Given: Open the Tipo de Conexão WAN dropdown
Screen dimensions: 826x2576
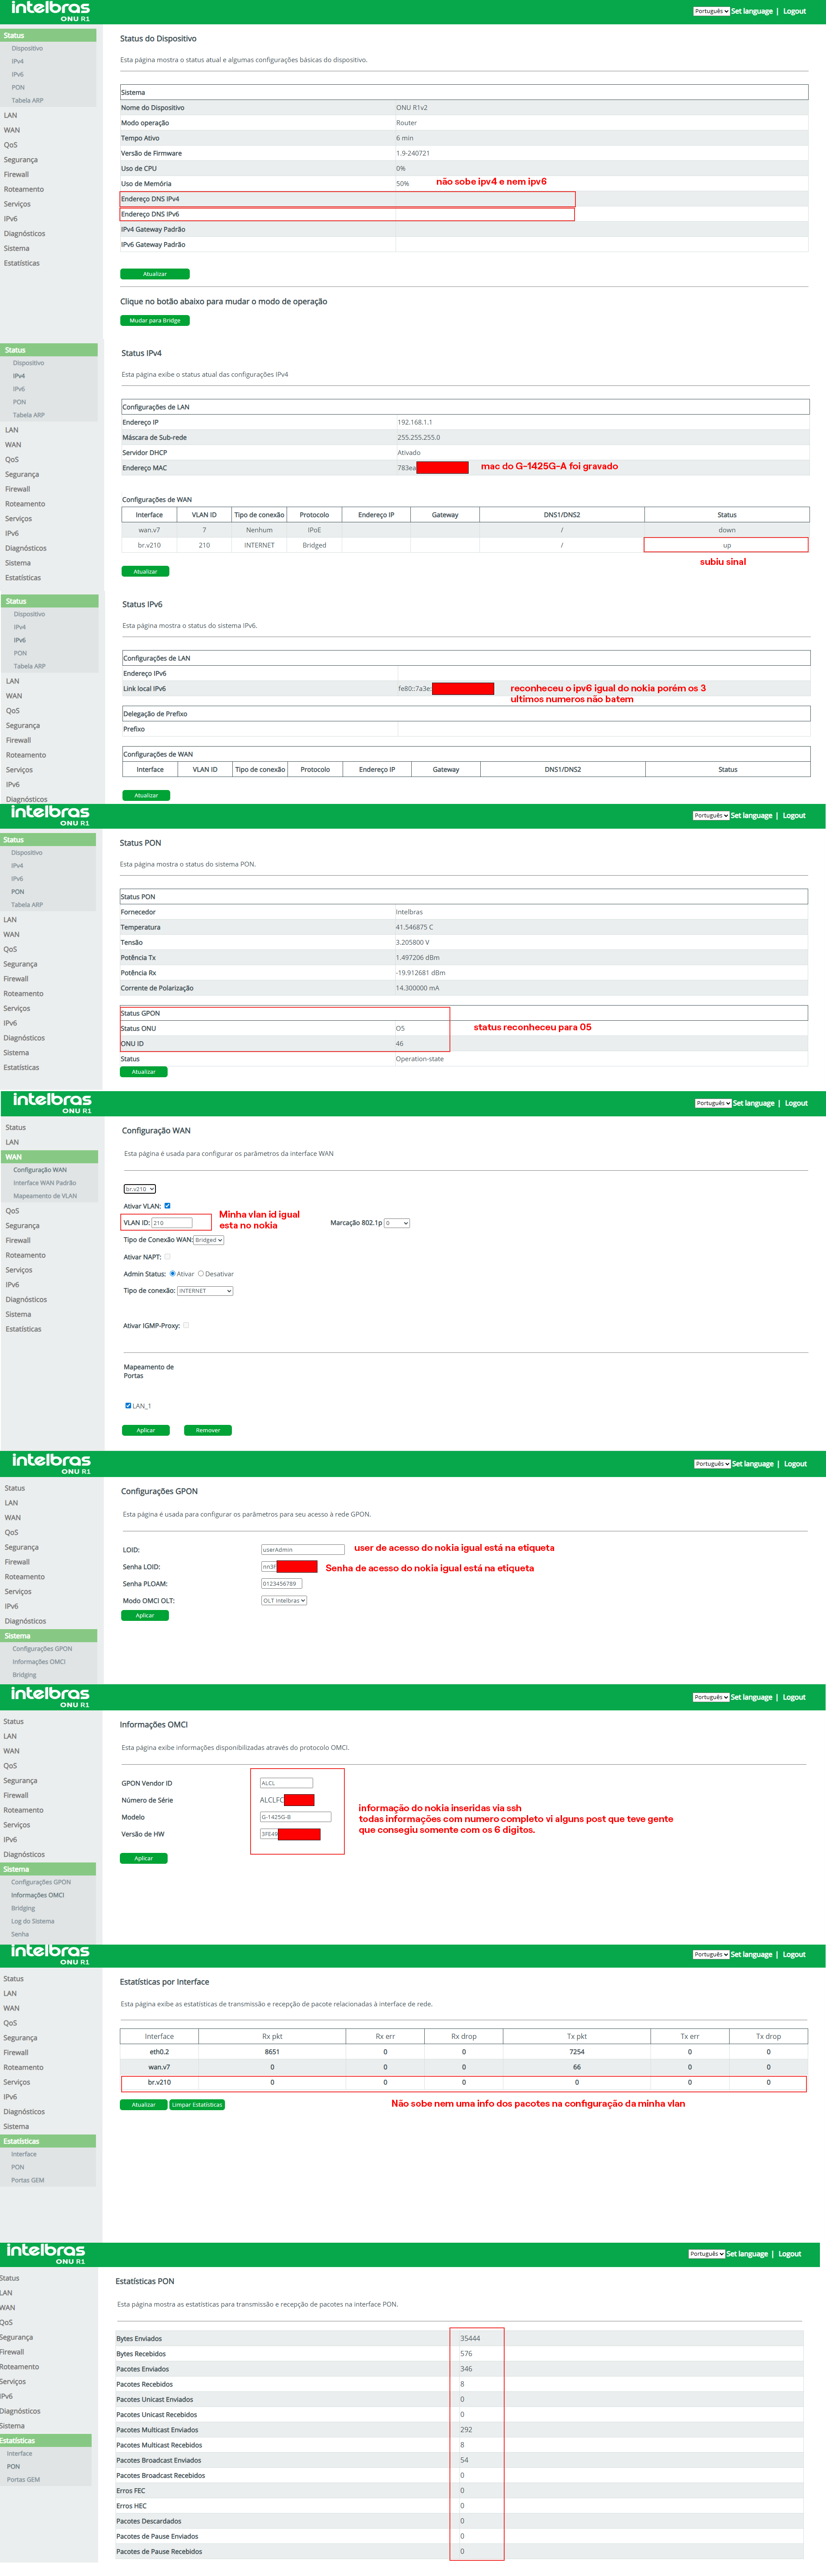Looking at the screenshot, I should [209, 1240].
